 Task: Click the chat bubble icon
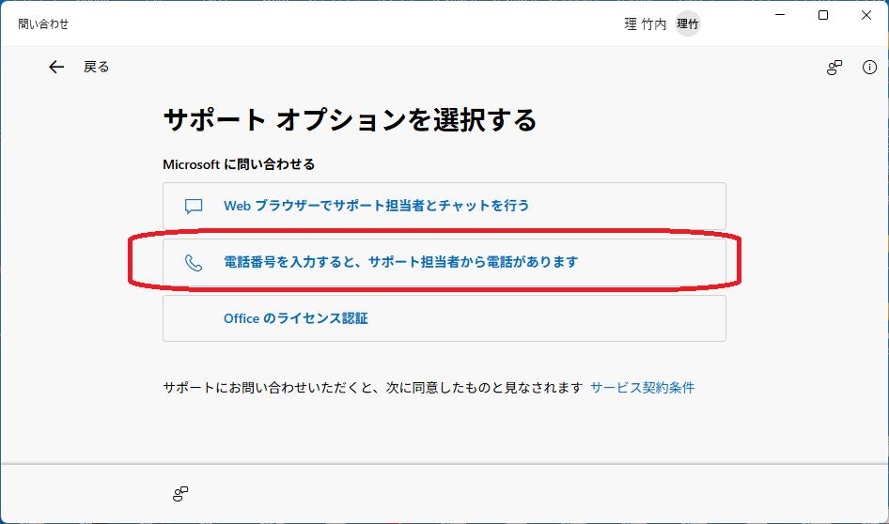(194, 206)
